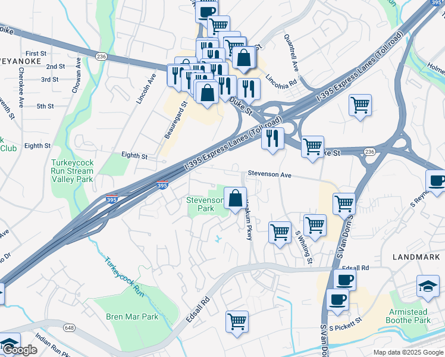Select the cafe marker near S Reynolds St
Viewport: 445px width, 357px height.
tap(436, 181)
